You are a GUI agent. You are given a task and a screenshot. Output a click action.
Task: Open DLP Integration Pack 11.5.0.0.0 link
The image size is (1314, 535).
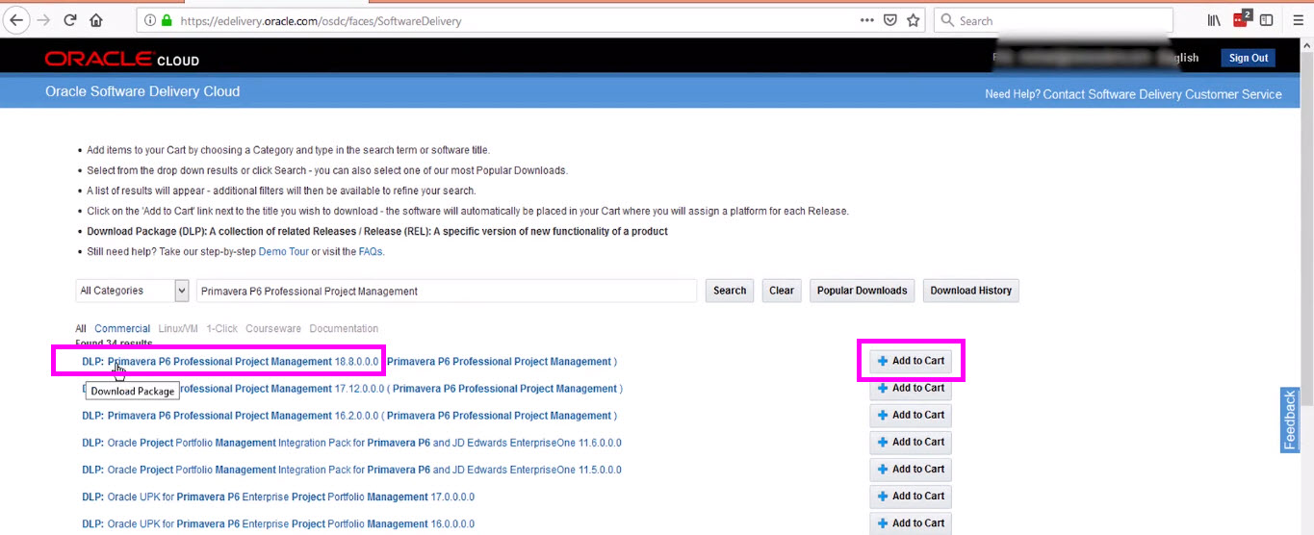pos(351,470)
